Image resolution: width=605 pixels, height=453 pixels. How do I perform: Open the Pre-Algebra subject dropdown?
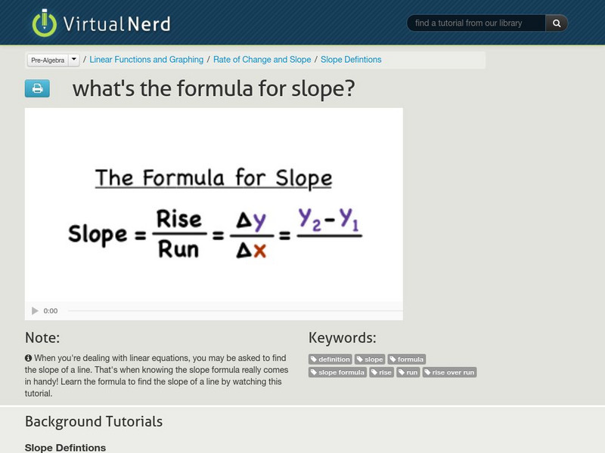pyautogui.click(x=49, y=58)
